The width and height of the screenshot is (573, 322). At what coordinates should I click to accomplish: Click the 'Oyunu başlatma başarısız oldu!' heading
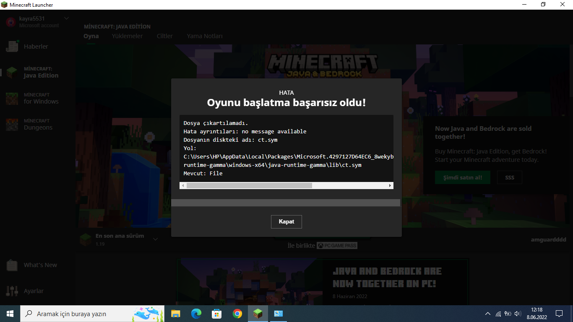tap(286, 103)
